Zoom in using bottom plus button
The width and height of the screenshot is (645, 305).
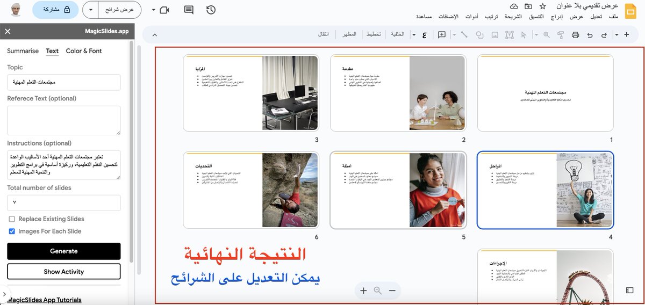point(363,291)
